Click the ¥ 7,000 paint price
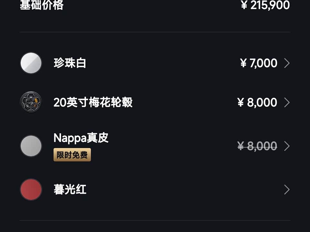This screenshot has width=310, height=232. [x=259, y=63]
